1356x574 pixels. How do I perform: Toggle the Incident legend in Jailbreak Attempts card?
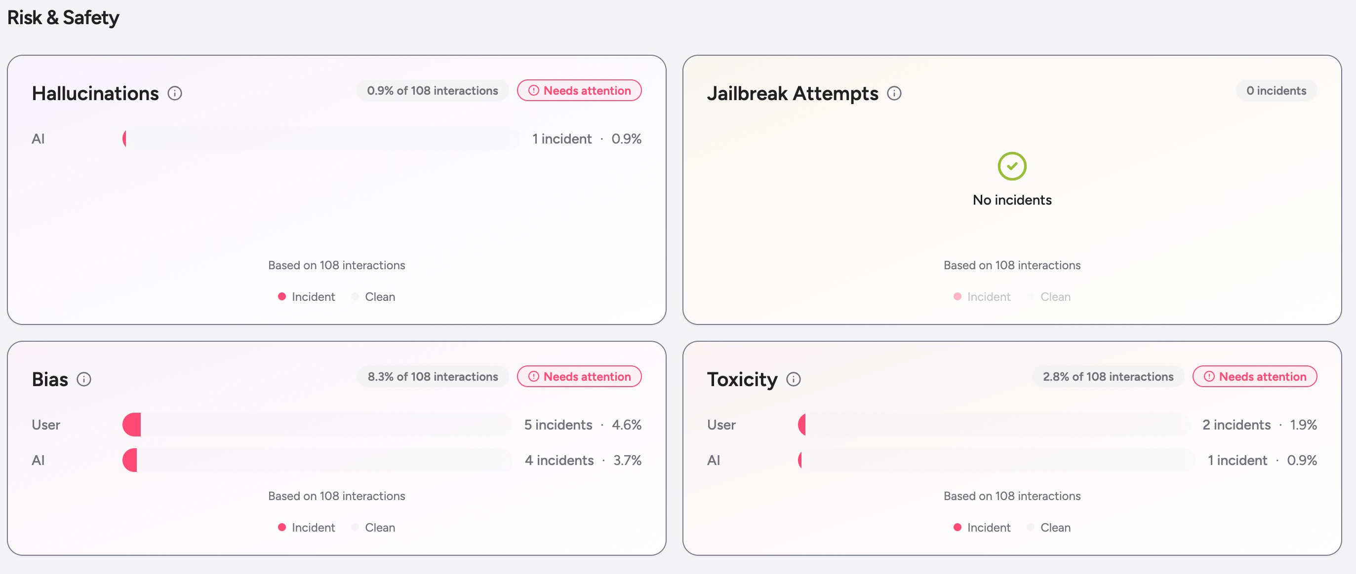click(x=982, y=296)
